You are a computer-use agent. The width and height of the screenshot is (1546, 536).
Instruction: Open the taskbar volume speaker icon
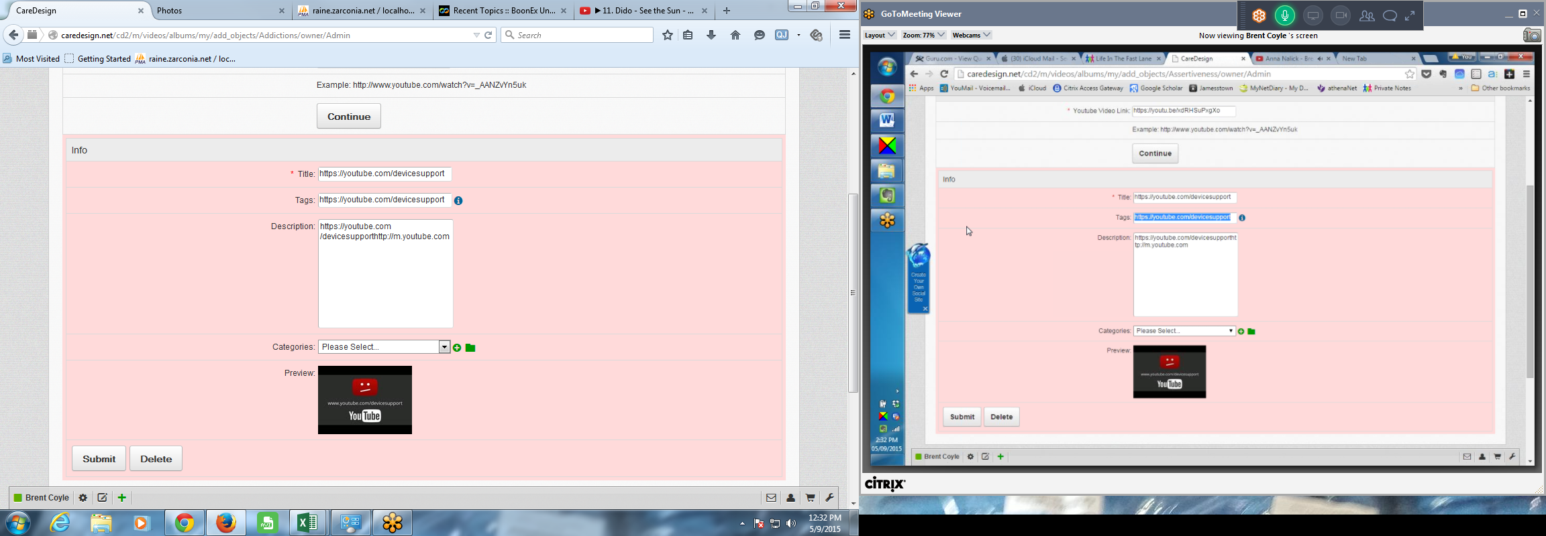pyautogui.click(x=791, y=524)
